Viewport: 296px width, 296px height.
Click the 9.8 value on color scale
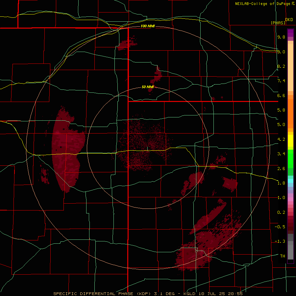[x=281, y=37]
